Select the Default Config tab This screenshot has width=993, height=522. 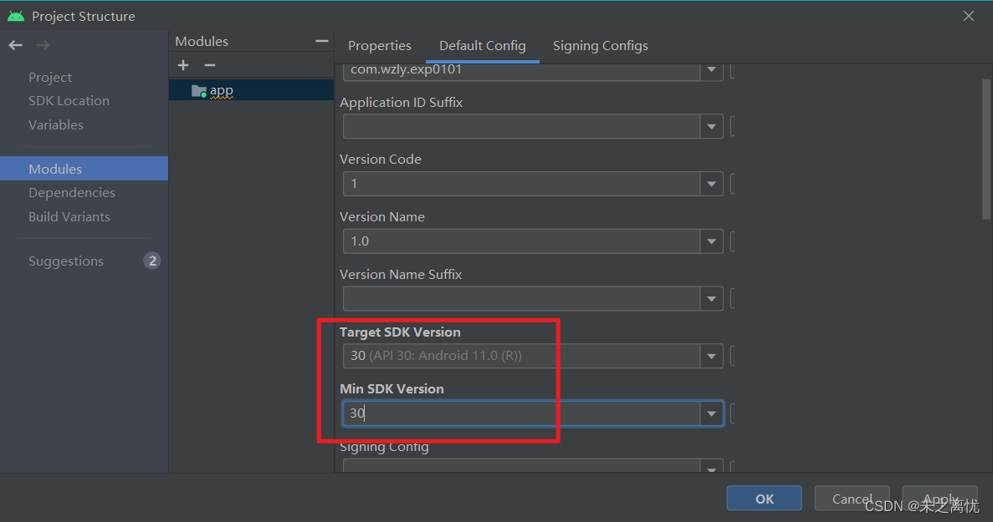click(483, 45)
